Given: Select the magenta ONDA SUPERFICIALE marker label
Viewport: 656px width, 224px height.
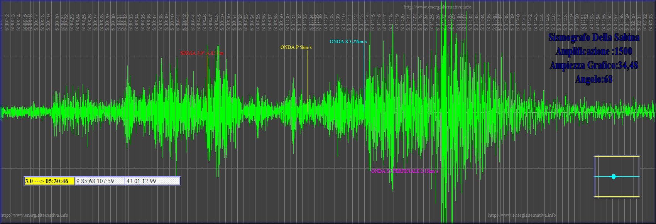Looking at the screenshot, I should pyautogui.click(x=404, y=171).
